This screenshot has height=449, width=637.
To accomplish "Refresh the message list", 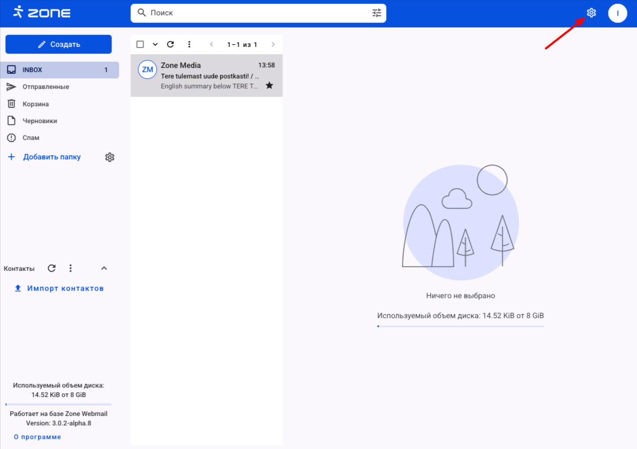I will pos(170,45).
